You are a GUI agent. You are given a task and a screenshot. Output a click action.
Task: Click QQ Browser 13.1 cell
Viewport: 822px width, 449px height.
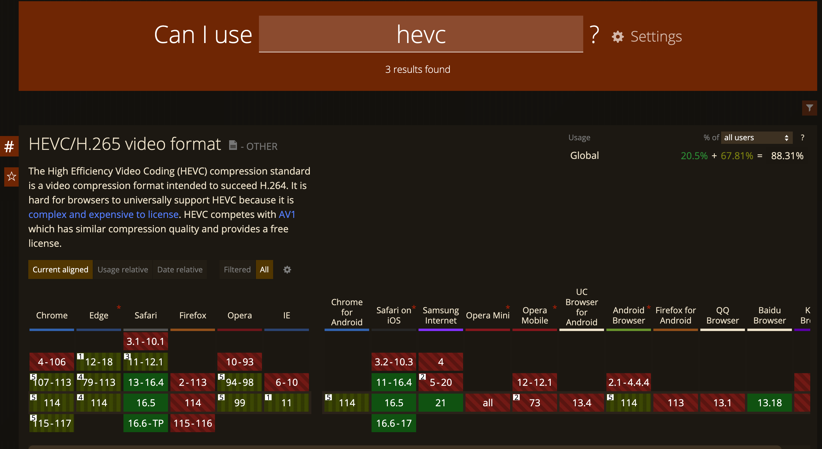tap(722, 402)
